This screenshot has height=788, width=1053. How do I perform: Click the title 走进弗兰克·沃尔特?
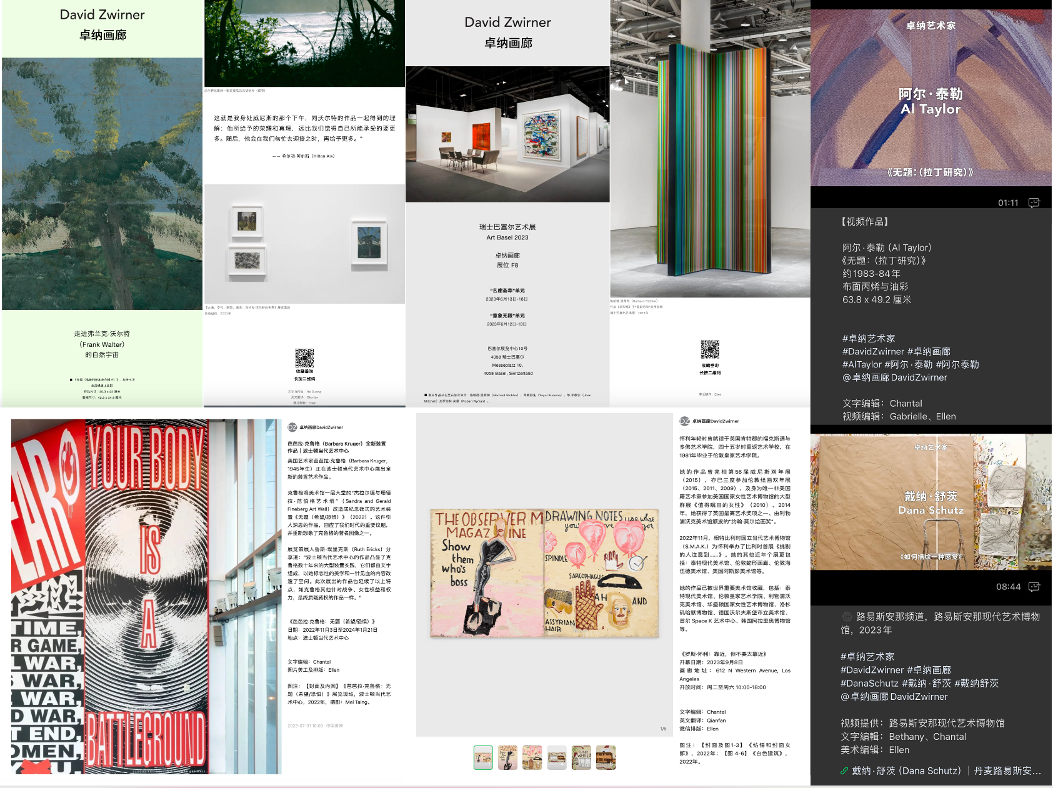[x=102, y=334]
